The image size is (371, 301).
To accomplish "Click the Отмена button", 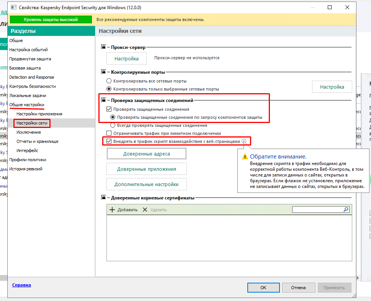I will pyautogui.click(x=298, y=288).
